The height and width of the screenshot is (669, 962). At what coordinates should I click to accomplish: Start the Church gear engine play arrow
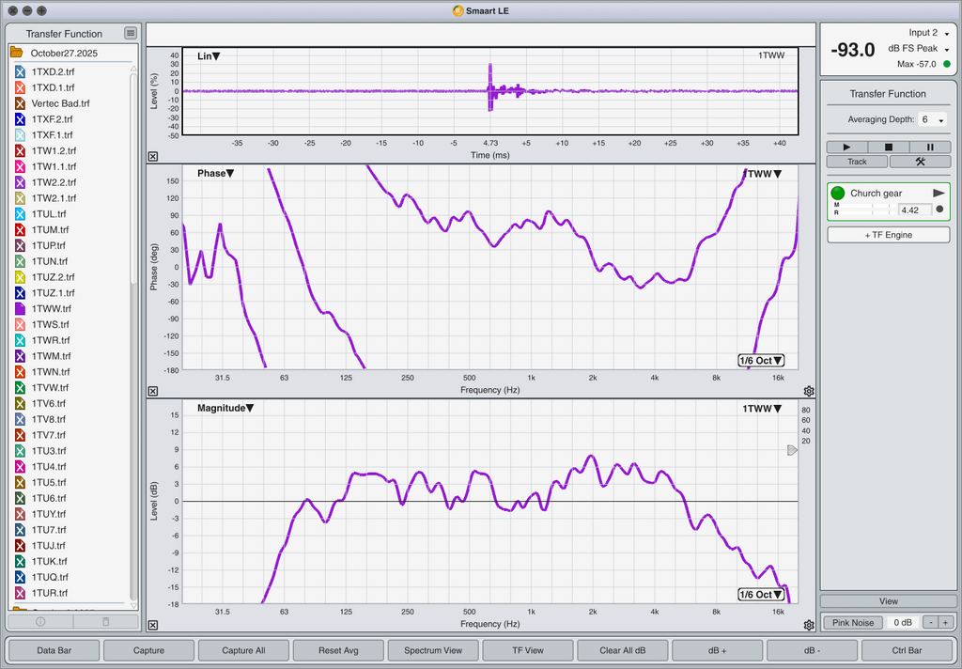(938, 193)
